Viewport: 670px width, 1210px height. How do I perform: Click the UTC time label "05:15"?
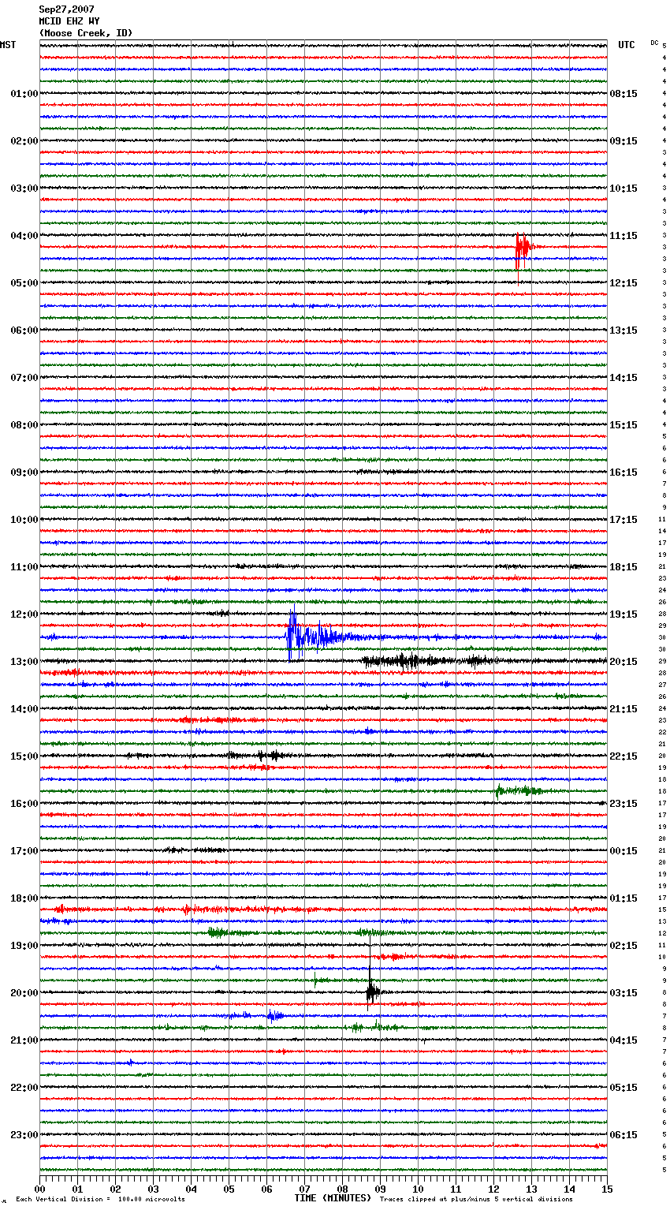coord(623,1088)
